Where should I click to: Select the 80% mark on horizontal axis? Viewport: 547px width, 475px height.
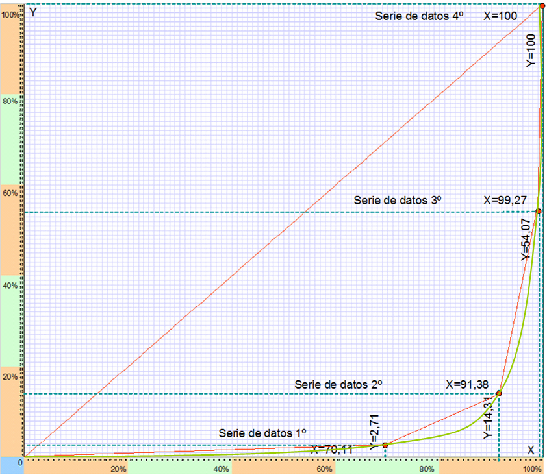tap(428, 469)
